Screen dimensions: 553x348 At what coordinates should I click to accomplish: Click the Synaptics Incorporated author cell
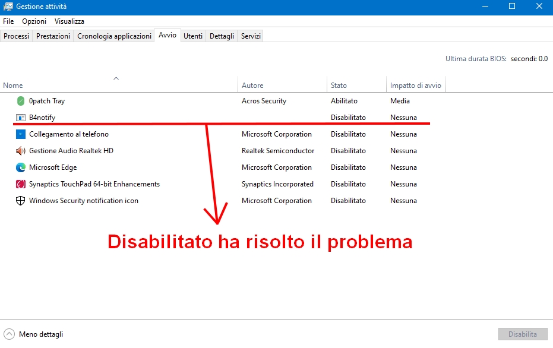(277, 184)
